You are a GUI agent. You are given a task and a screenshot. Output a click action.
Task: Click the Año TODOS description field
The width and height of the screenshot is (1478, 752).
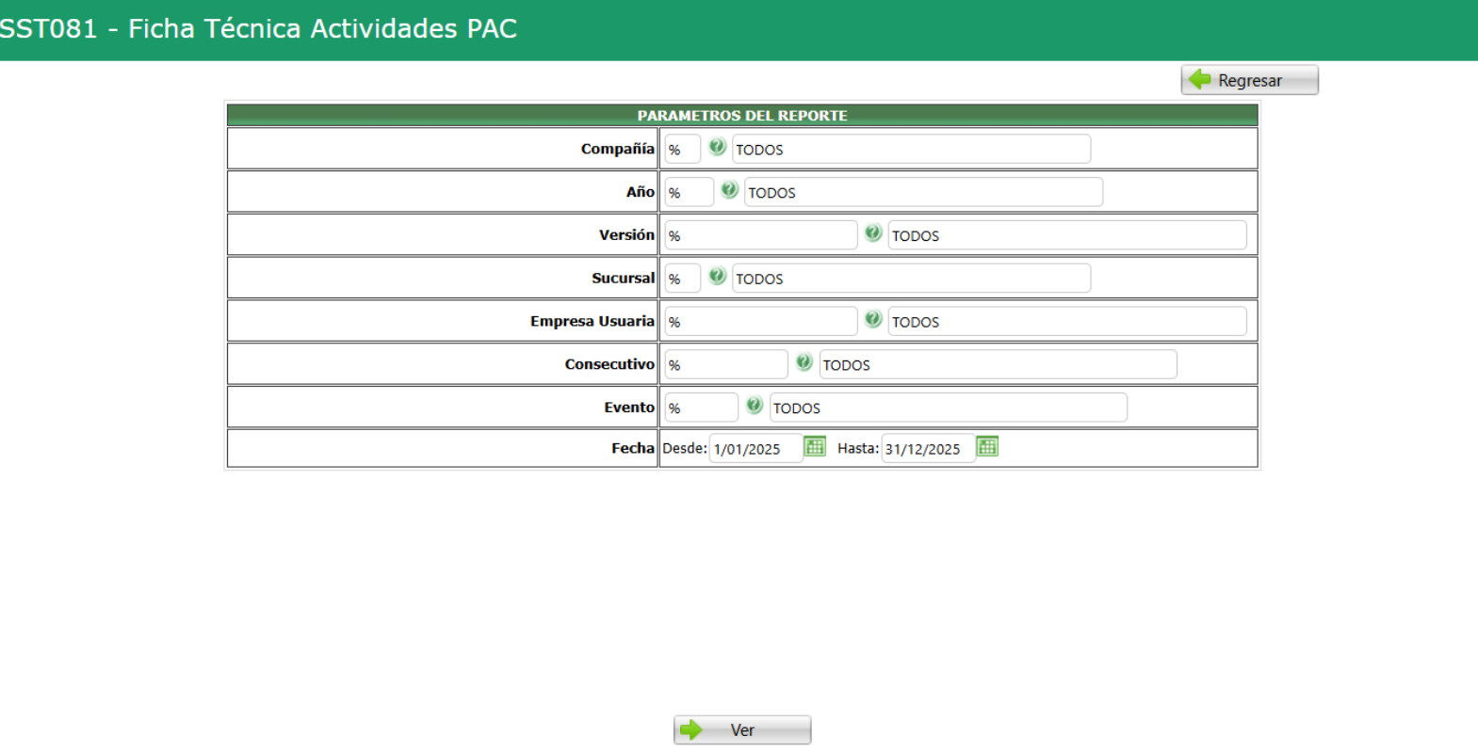(923, 192)
